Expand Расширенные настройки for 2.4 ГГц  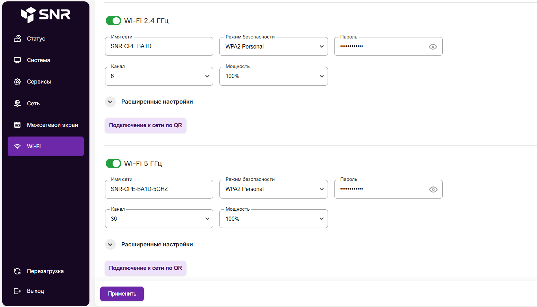[110, 102]
